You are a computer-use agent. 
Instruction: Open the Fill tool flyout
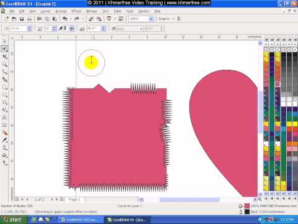pos(4,155)
